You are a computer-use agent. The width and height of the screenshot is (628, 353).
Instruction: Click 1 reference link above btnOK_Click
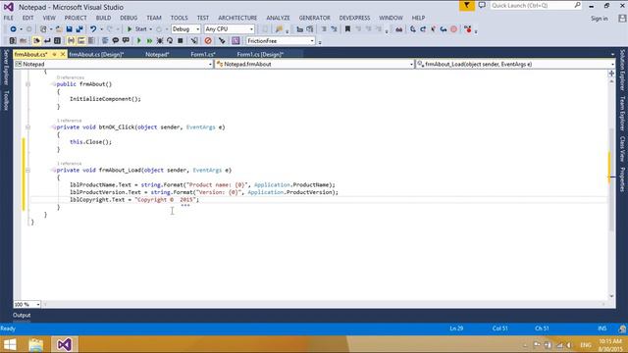70,121
